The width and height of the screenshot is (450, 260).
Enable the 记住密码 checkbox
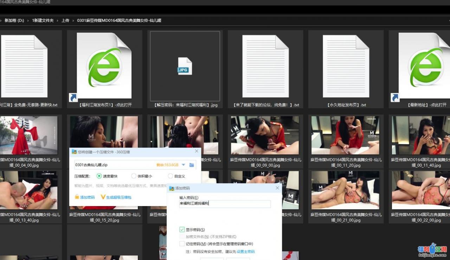click(182, 244)
